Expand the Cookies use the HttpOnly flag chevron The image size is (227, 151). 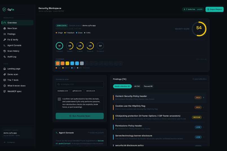204,107
